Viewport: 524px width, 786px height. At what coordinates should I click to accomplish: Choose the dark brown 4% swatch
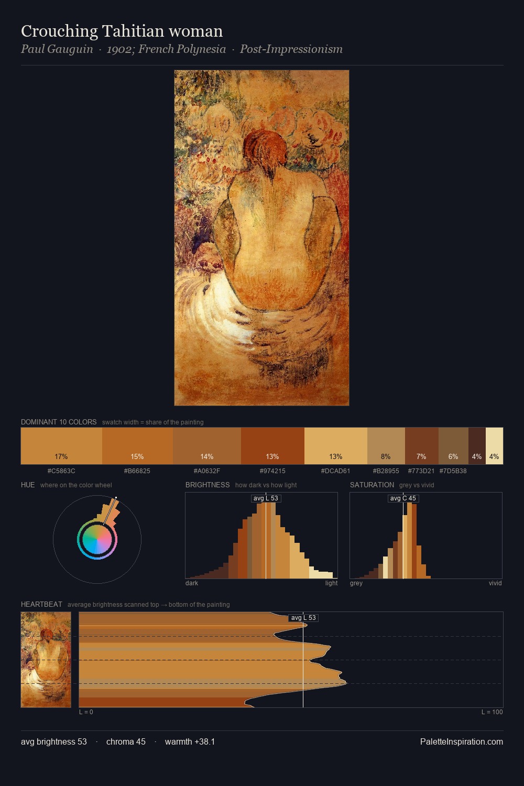(x=477, y=446)
